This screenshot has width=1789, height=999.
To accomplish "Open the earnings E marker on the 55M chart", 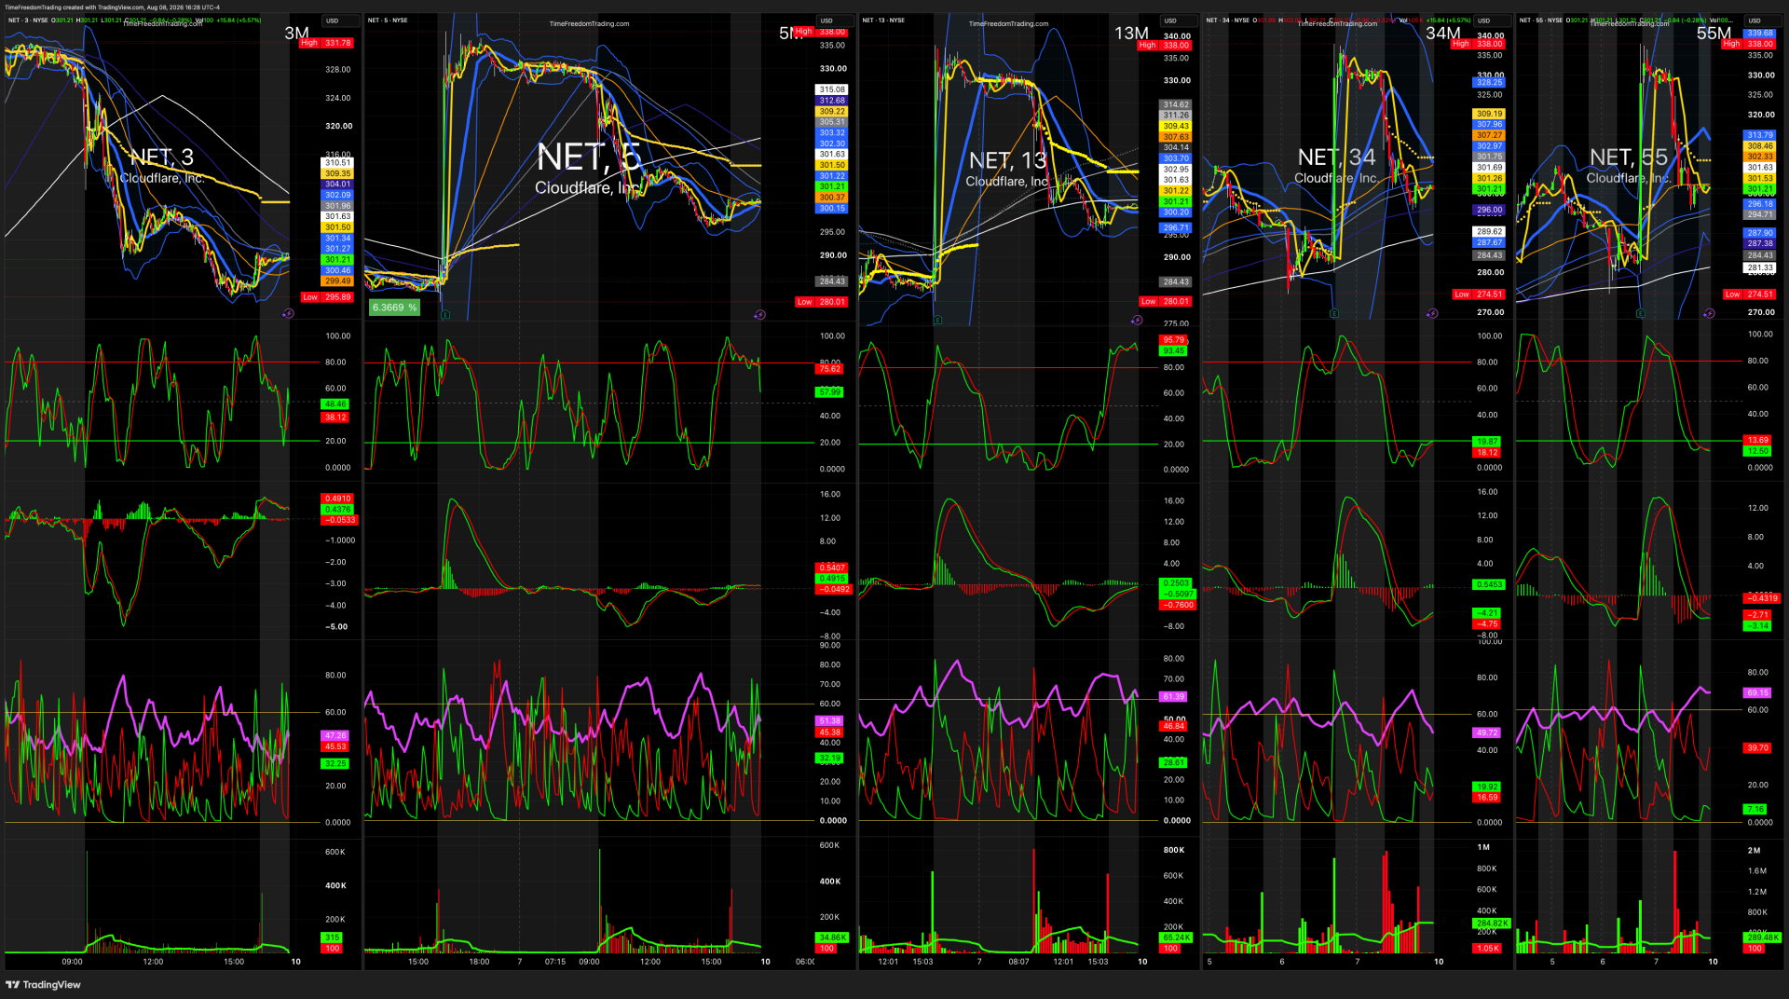I will point(1641,314).
